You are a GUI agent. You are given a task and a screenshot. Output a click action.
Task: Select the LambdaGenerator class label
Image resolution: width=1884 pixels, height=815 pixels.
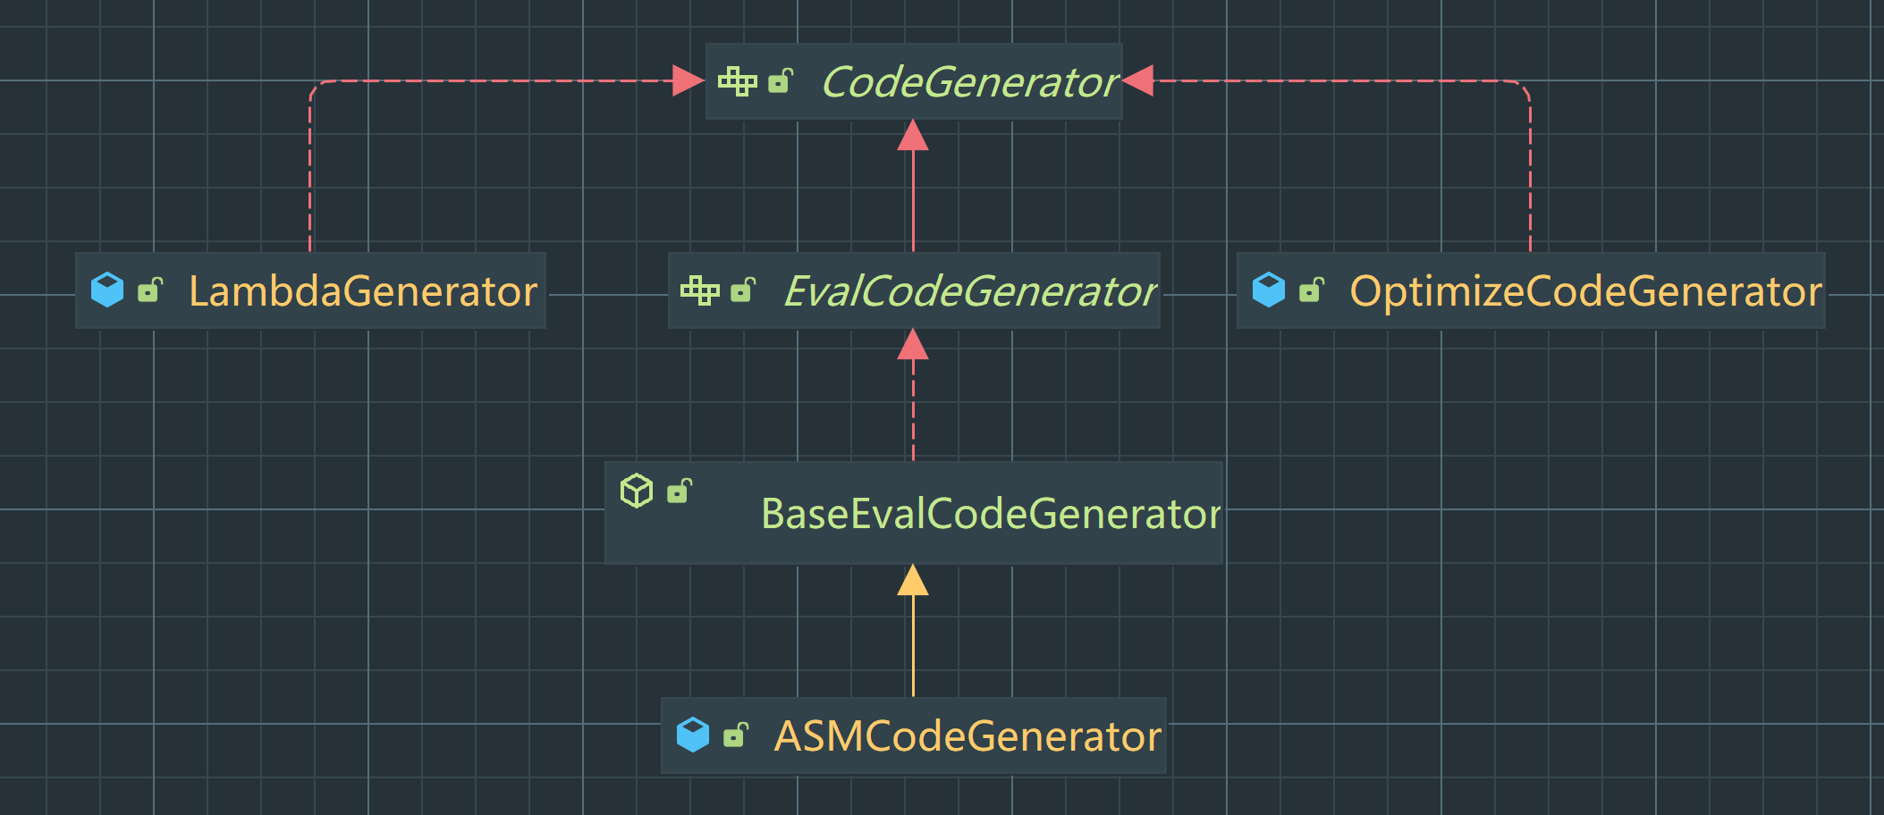tap(362, 290)
